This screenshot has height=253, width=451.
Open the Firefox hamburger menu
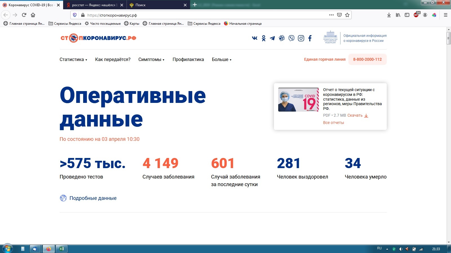446,15
